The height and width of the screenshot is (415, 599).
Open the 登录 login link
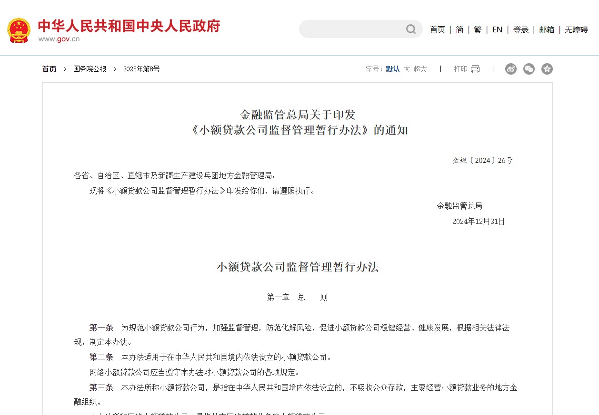click(520, 29)
